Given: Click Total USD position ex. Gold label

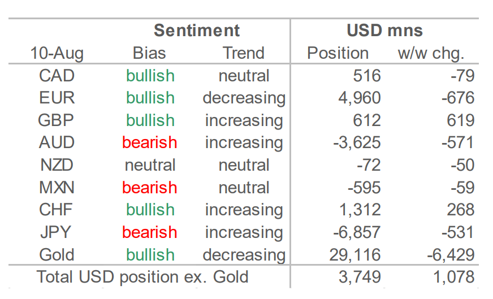Looking at the screenshot, I should [142, 278].
